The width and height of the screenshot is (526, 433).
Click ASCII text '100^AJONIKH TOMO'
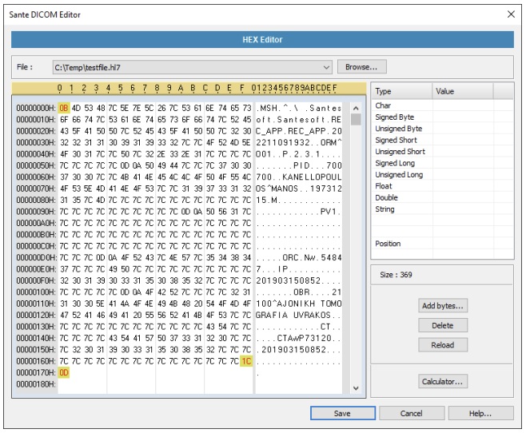tap(298, 304)
